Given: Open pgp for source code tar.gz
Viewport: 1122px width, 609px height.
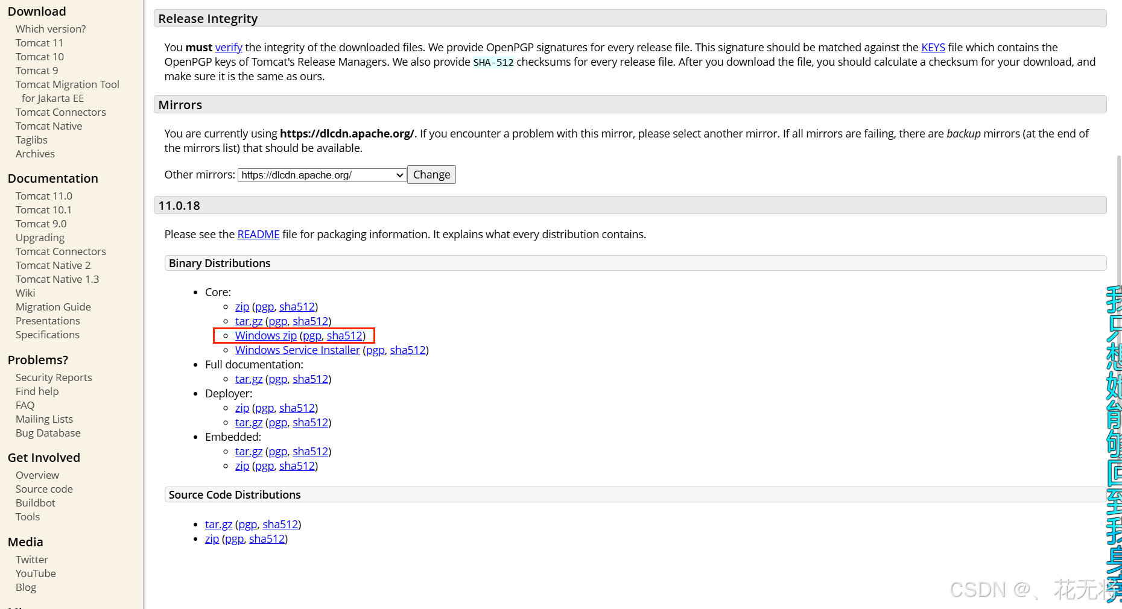Looking at the screenshot, I should click(247, 524).
